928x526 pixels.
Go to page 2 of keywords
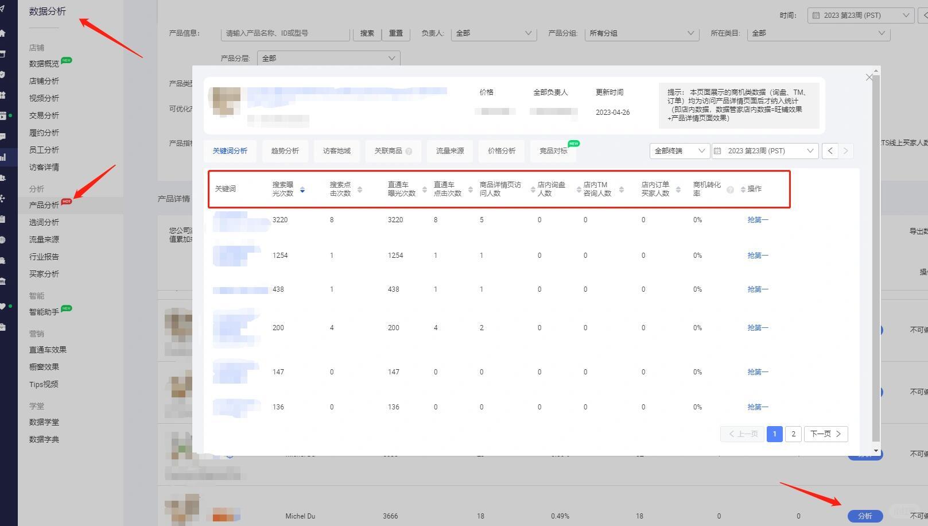point(794,434)
